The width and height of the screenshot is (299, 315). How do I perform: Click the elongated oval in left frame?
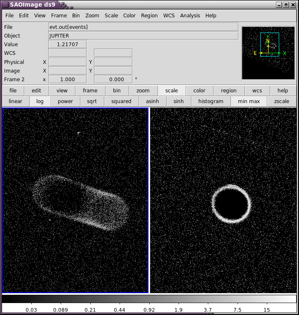[80, 202]
